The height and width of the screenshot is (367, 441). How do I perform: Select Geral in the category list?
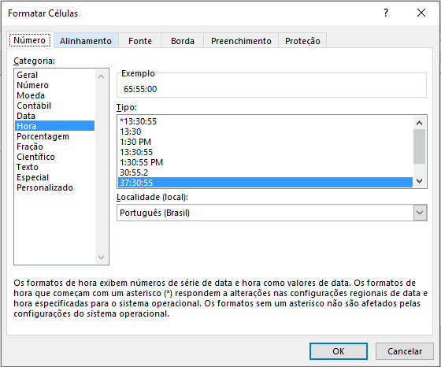point(54,75)
